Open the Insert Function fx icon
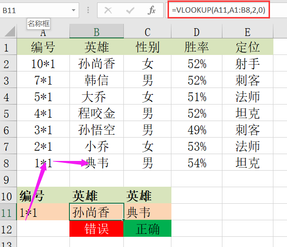 (152, 10)
